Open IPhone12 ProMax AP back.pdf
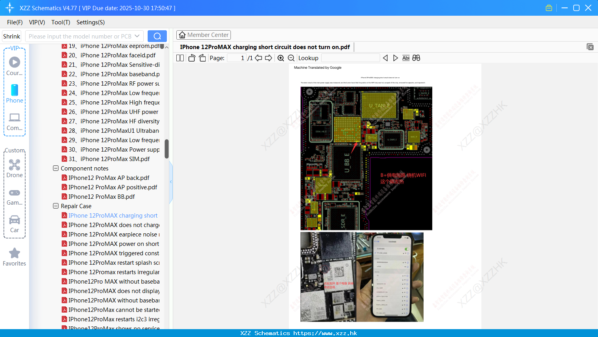 click(106, 178)
